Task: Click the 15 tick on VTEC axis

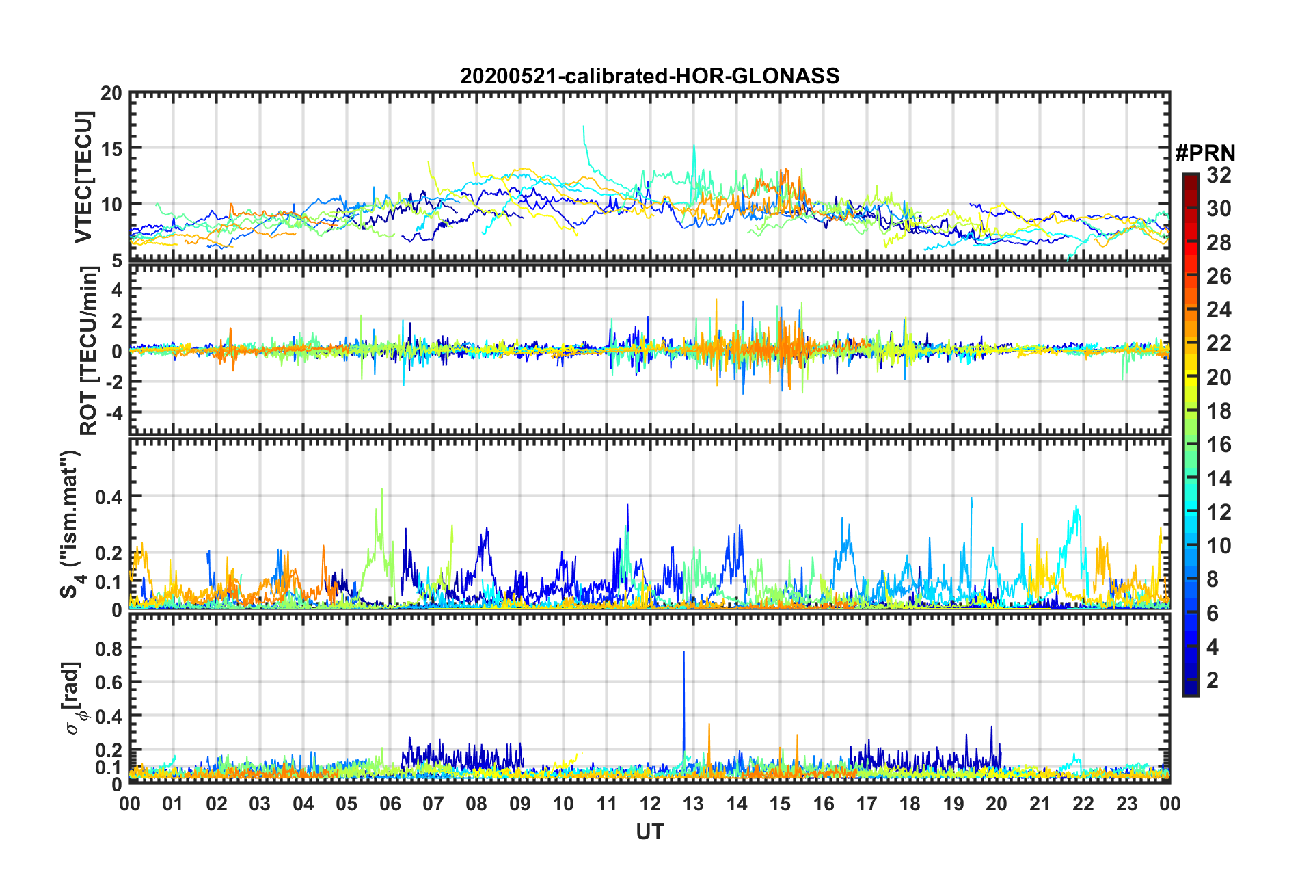Action: tap(111, 148)
